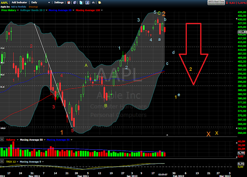Click the 40,0M volume axis label
The image size is (247, 177).
tap(242, 142)
